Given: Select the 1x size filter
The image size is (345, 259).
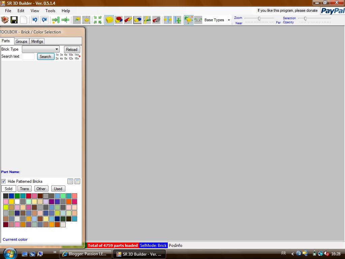Looking at the screenshot, I should coord(57,55).
